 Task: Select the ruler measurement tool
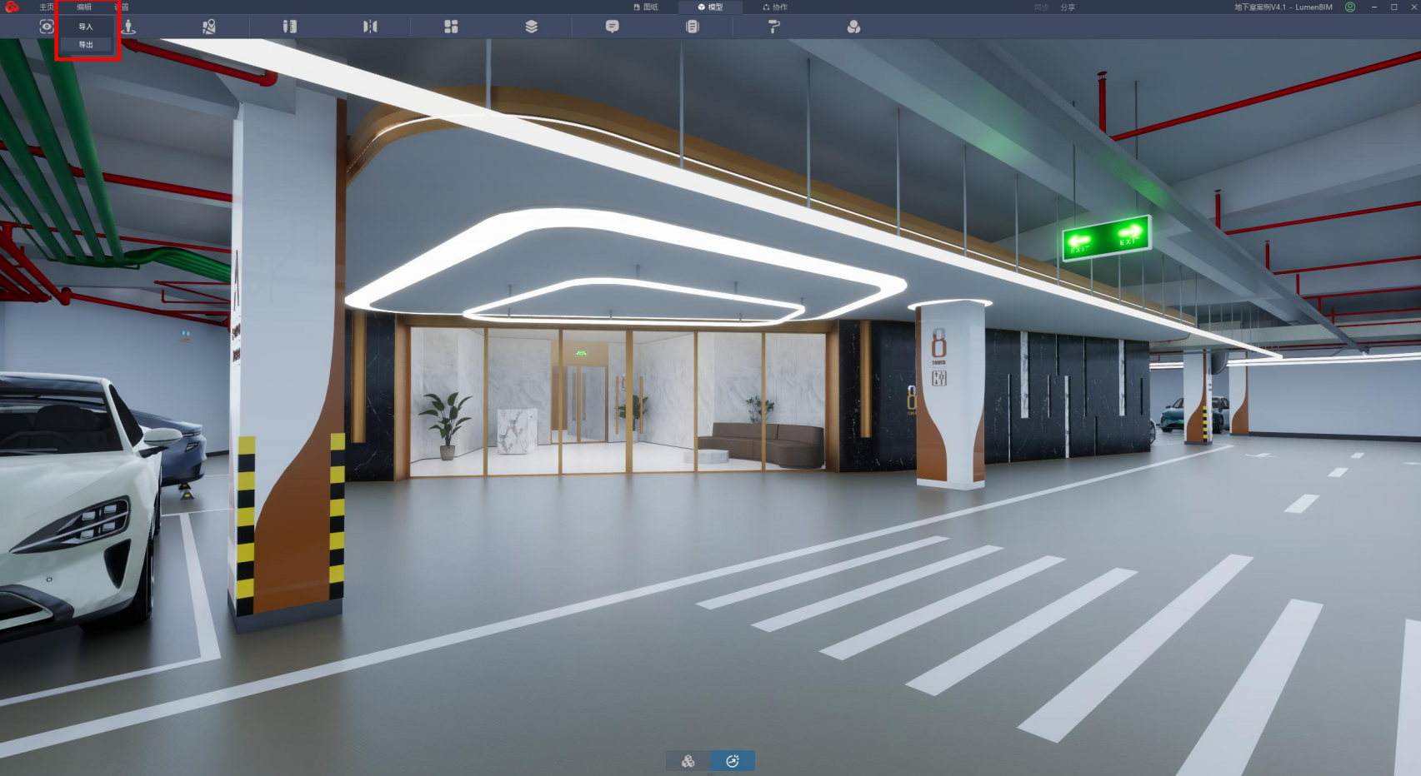click(x=289, y=27)
